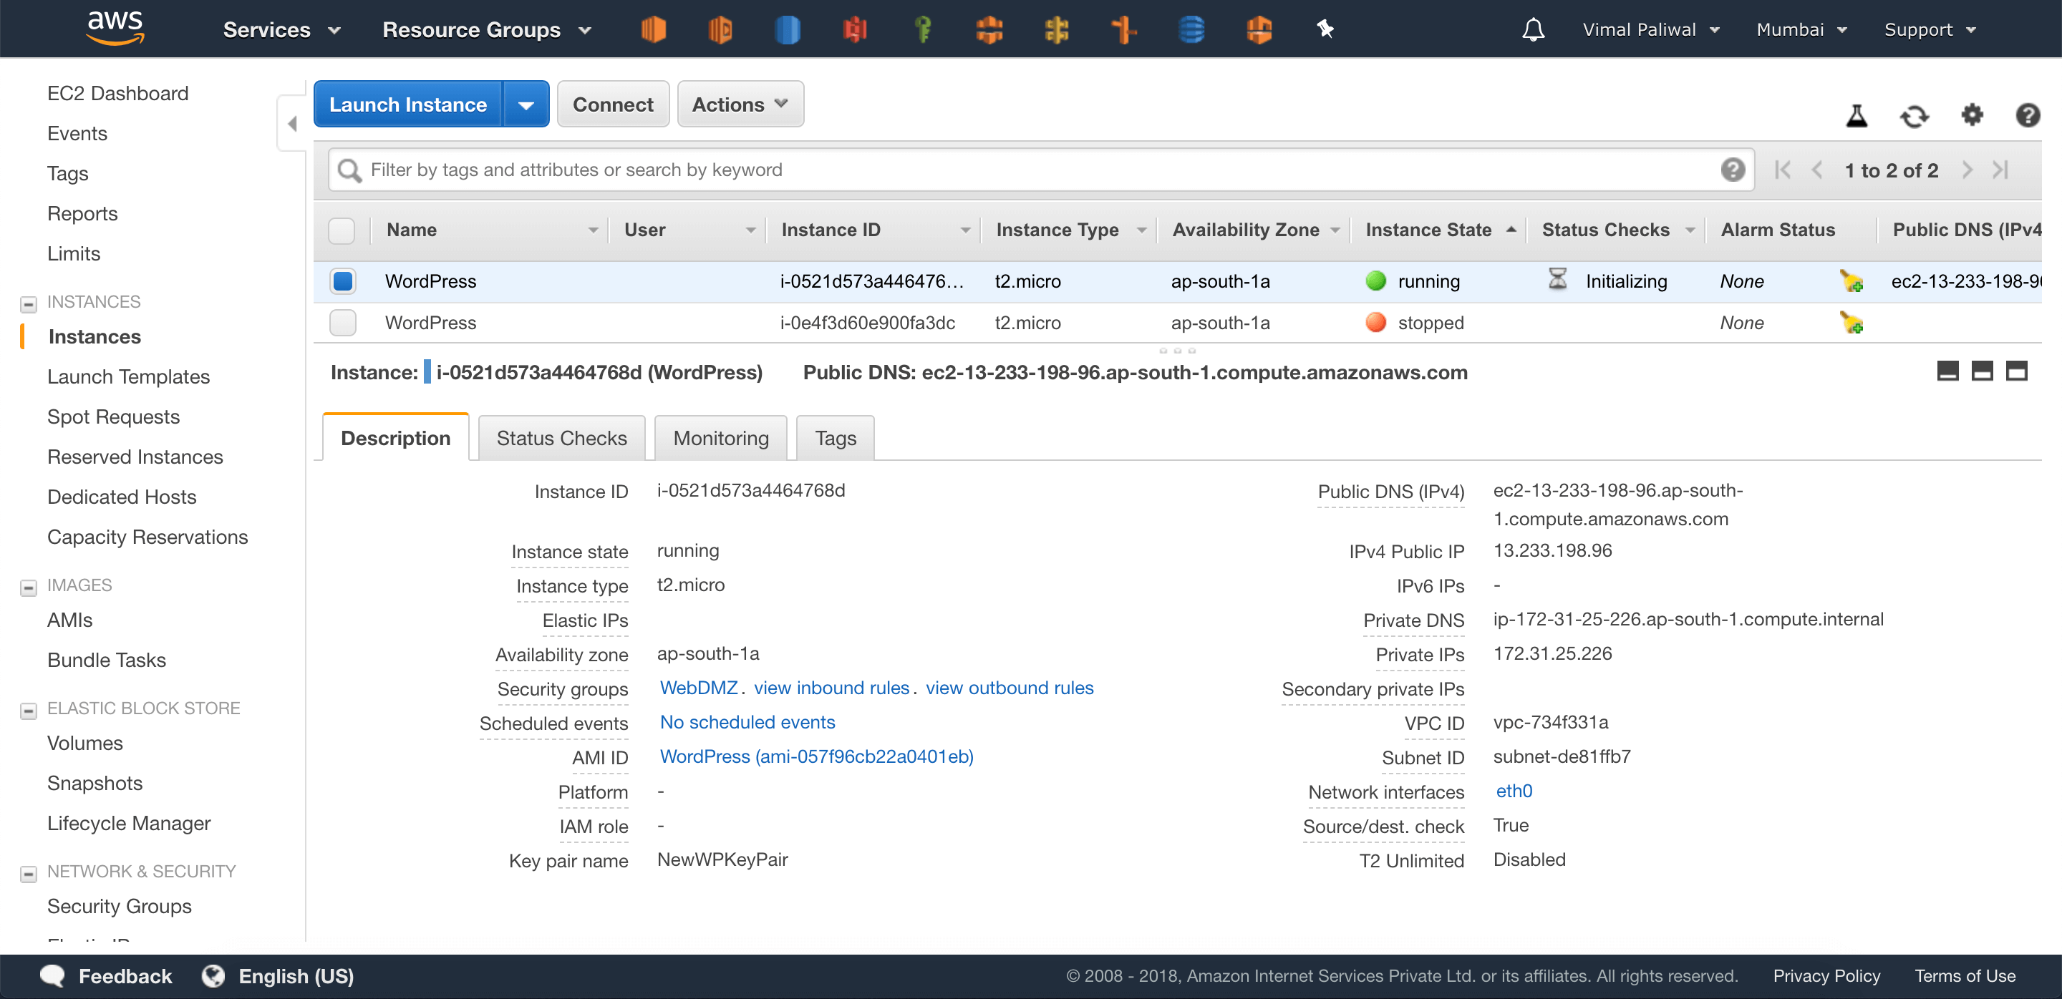
Task: Open AMIs in the sidebar
Action: click(69, 620)
